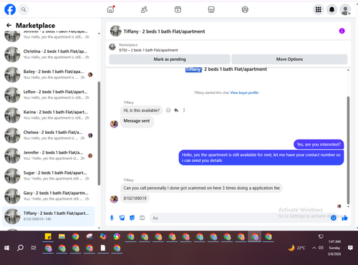358x265 pixels.
Task: Click the back arrow beside Marketplace
Action: pos(9,25)
